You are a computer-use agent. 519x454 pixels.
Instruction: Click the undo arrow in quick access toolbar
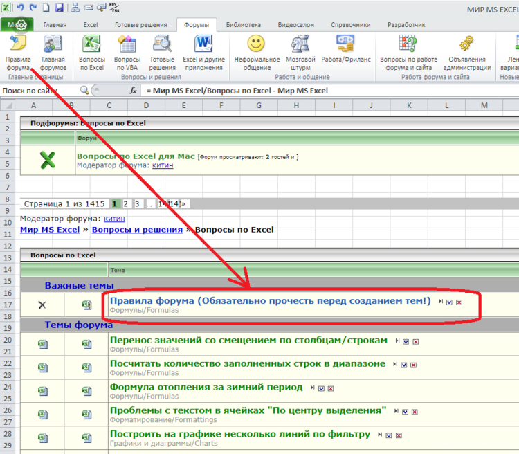click(x=20, y=8)
